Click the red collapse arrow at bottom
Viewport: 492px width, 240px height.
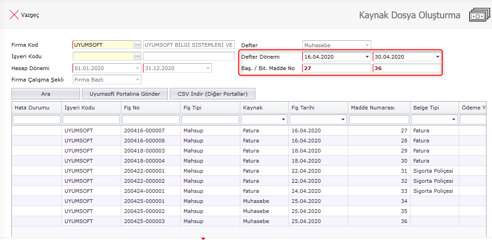[x=203, y=238]
